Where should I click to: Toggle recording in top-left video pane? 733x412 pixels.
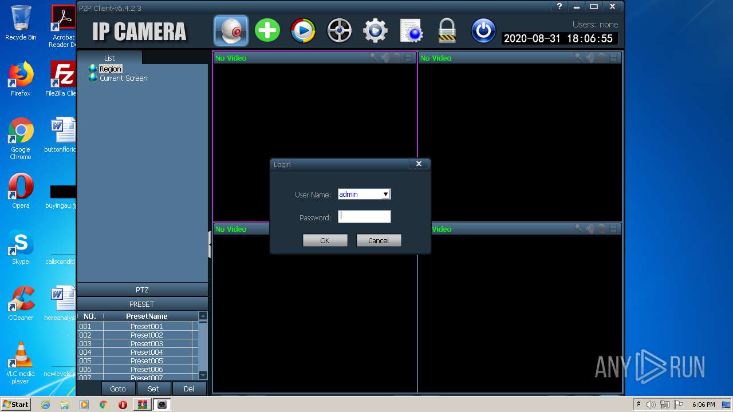[x=396, y=57]
